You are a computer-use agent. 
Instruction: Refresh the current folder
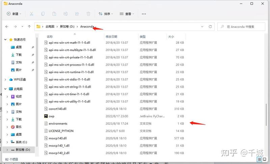[x=210, y=27]
